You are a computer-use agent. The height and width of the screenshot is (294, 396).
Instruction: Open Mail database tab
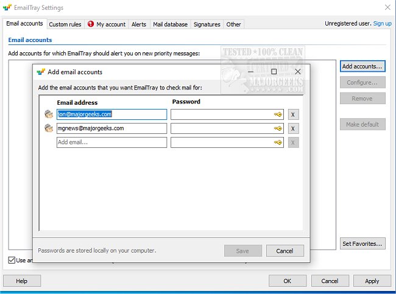170,24
